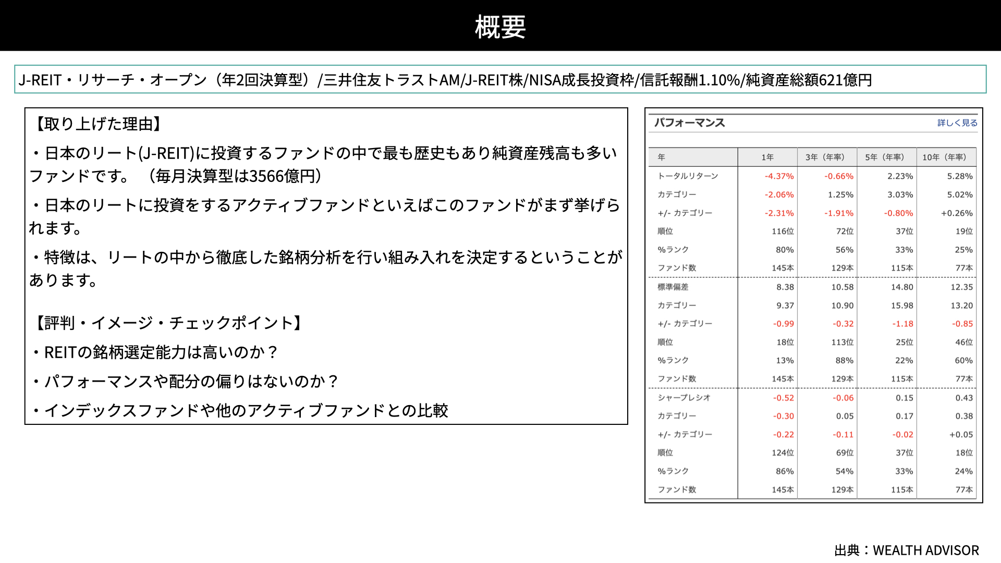Click the パフォーマンス table heading

(x=689, y=123)
